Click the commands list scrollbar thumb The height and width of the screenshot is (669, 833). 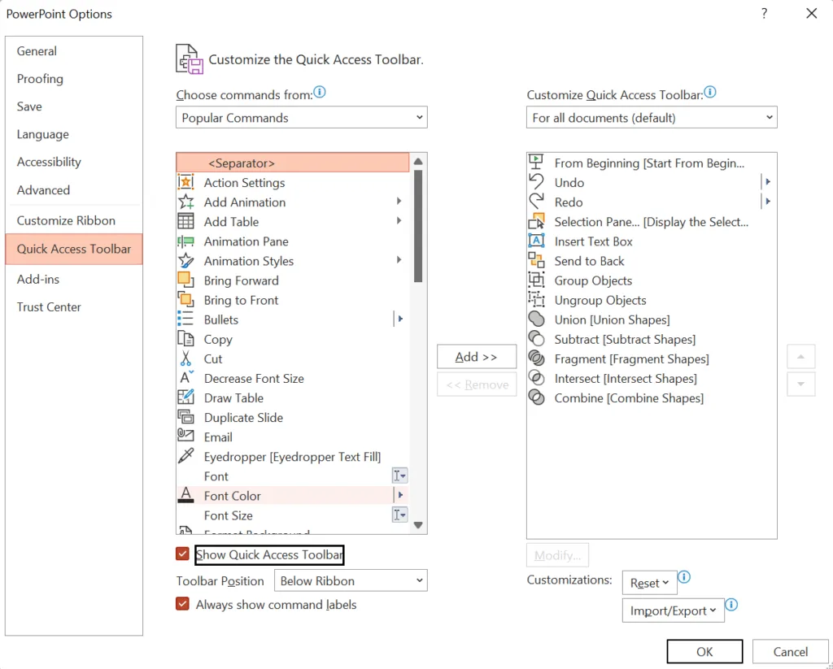(418, 226)
